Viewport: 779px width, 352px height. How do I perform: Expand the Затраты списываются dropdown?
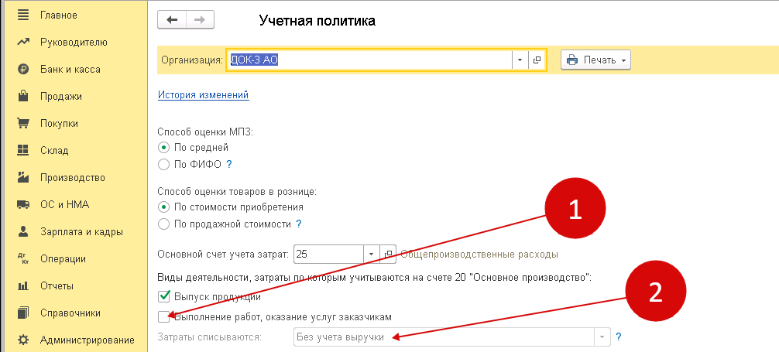tap(602, 337)
